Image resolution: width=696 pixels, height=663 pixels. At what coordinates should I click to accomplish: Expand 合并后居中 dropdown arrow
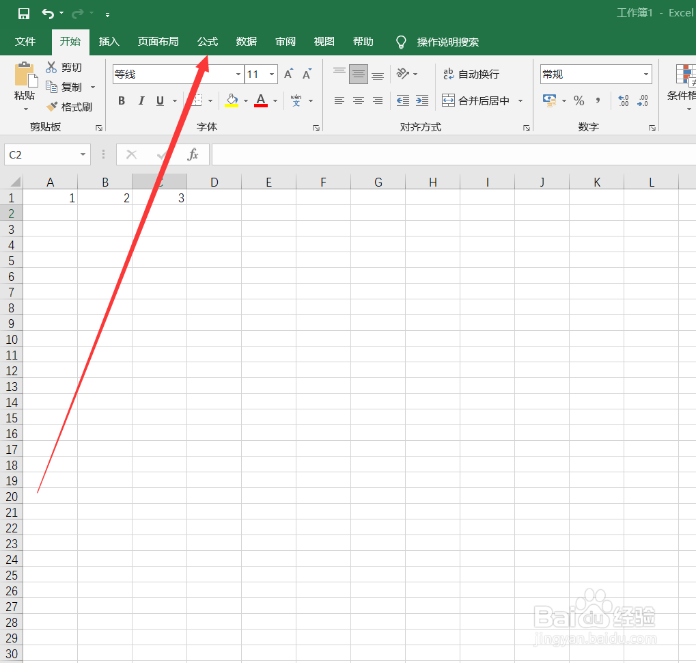(x=520, y=100)
